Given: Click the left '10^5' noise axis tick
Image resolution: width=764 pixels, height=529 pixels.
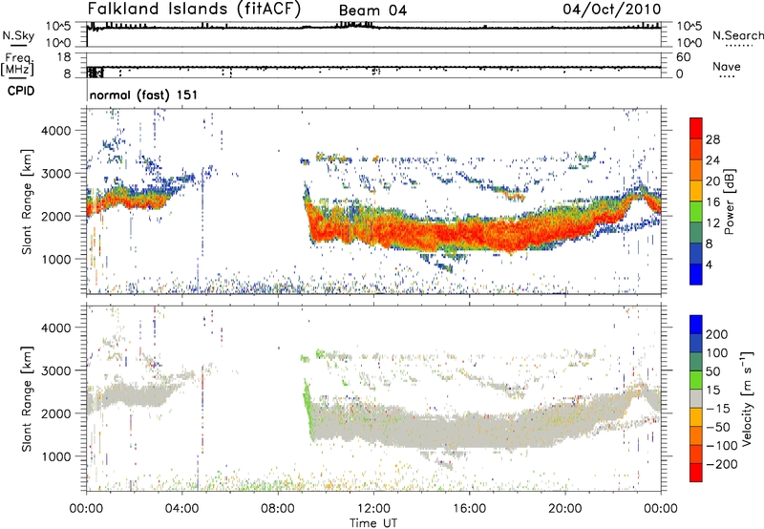Looking at the screenshot, I should point(58,26).
